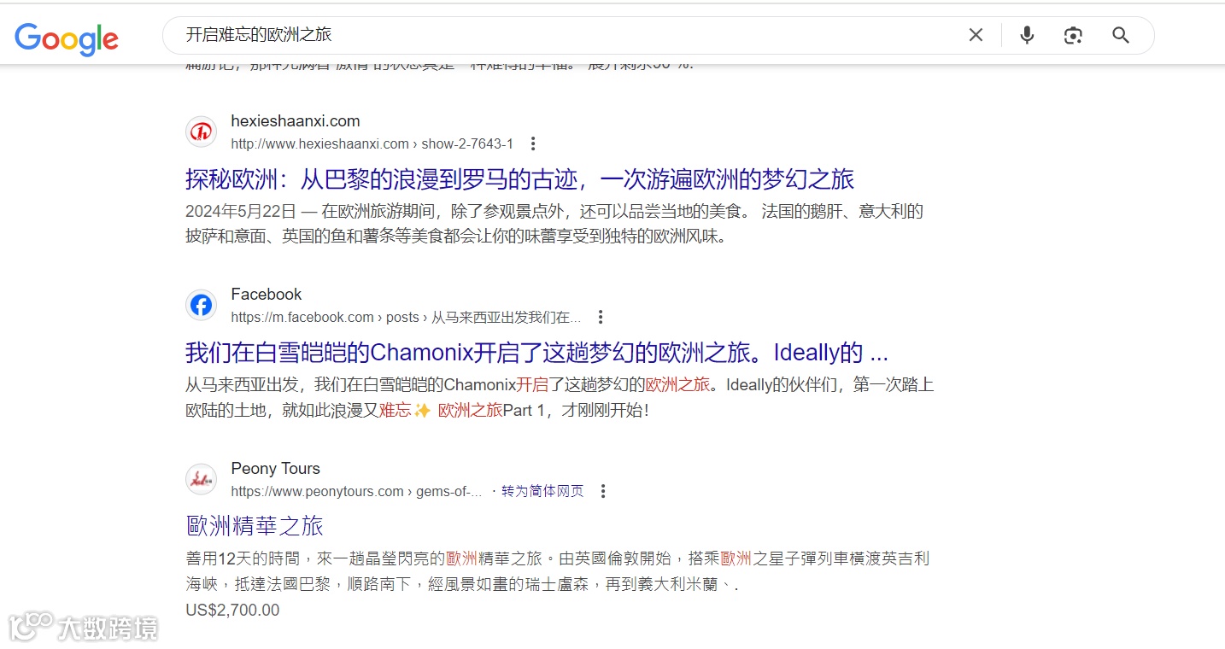Click the peonytours.com URL breadcrumb
1225x649 pixels.
pos(356,491)
